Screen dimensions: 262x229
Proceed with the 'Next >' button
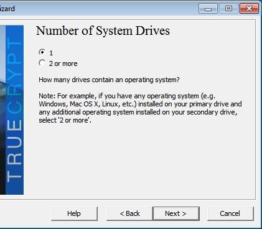[x=176, y=213]
